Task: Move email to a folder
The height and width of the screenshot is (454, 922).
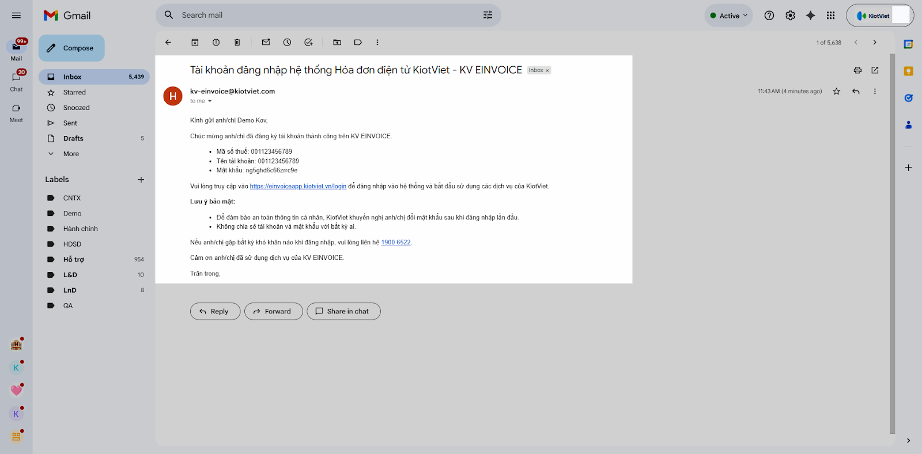Action: [337, 42]
